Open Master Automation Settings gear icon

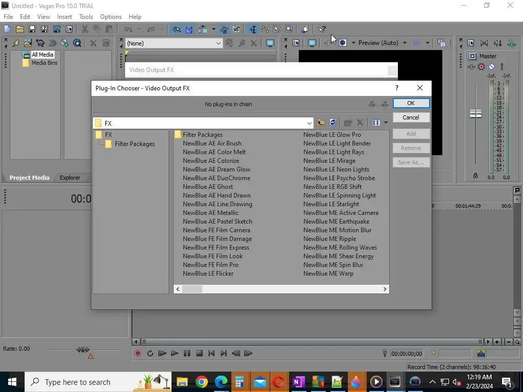point(481,67)
